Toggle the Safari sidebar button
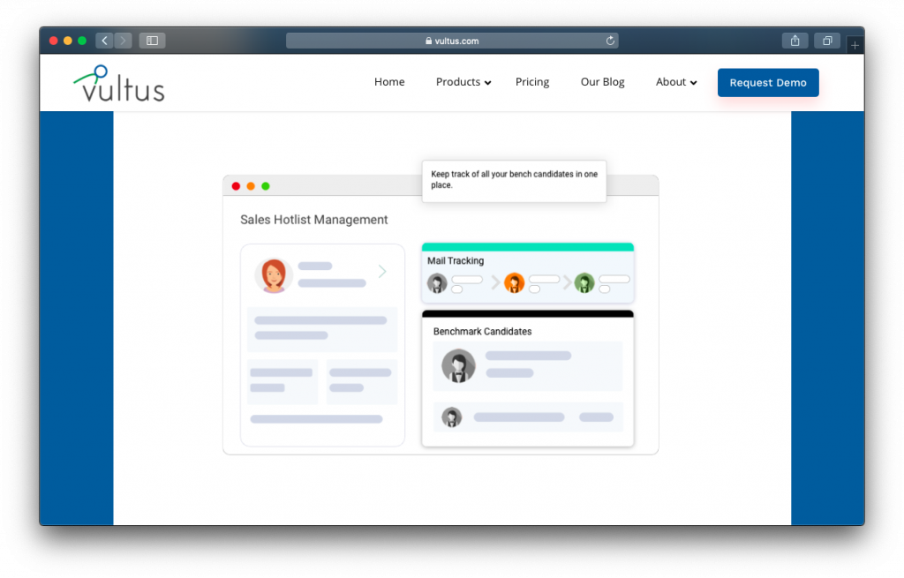Image resolution: width=904 pixels, height=578 pixels. [x=152, y=41]
